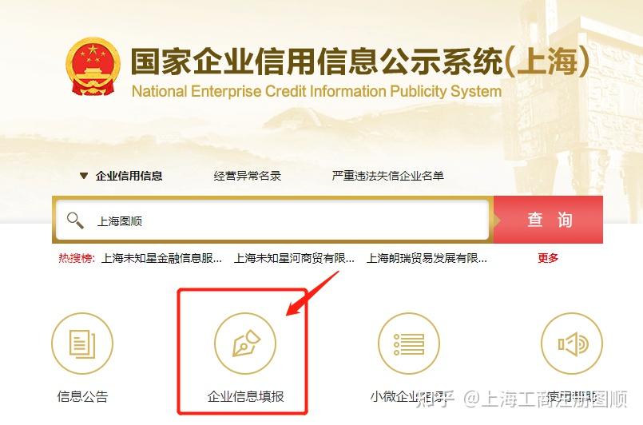Open 上海未知星金融信息服 hot search link
The width and height of the screenshot is (643, 425).
(161, 258)
